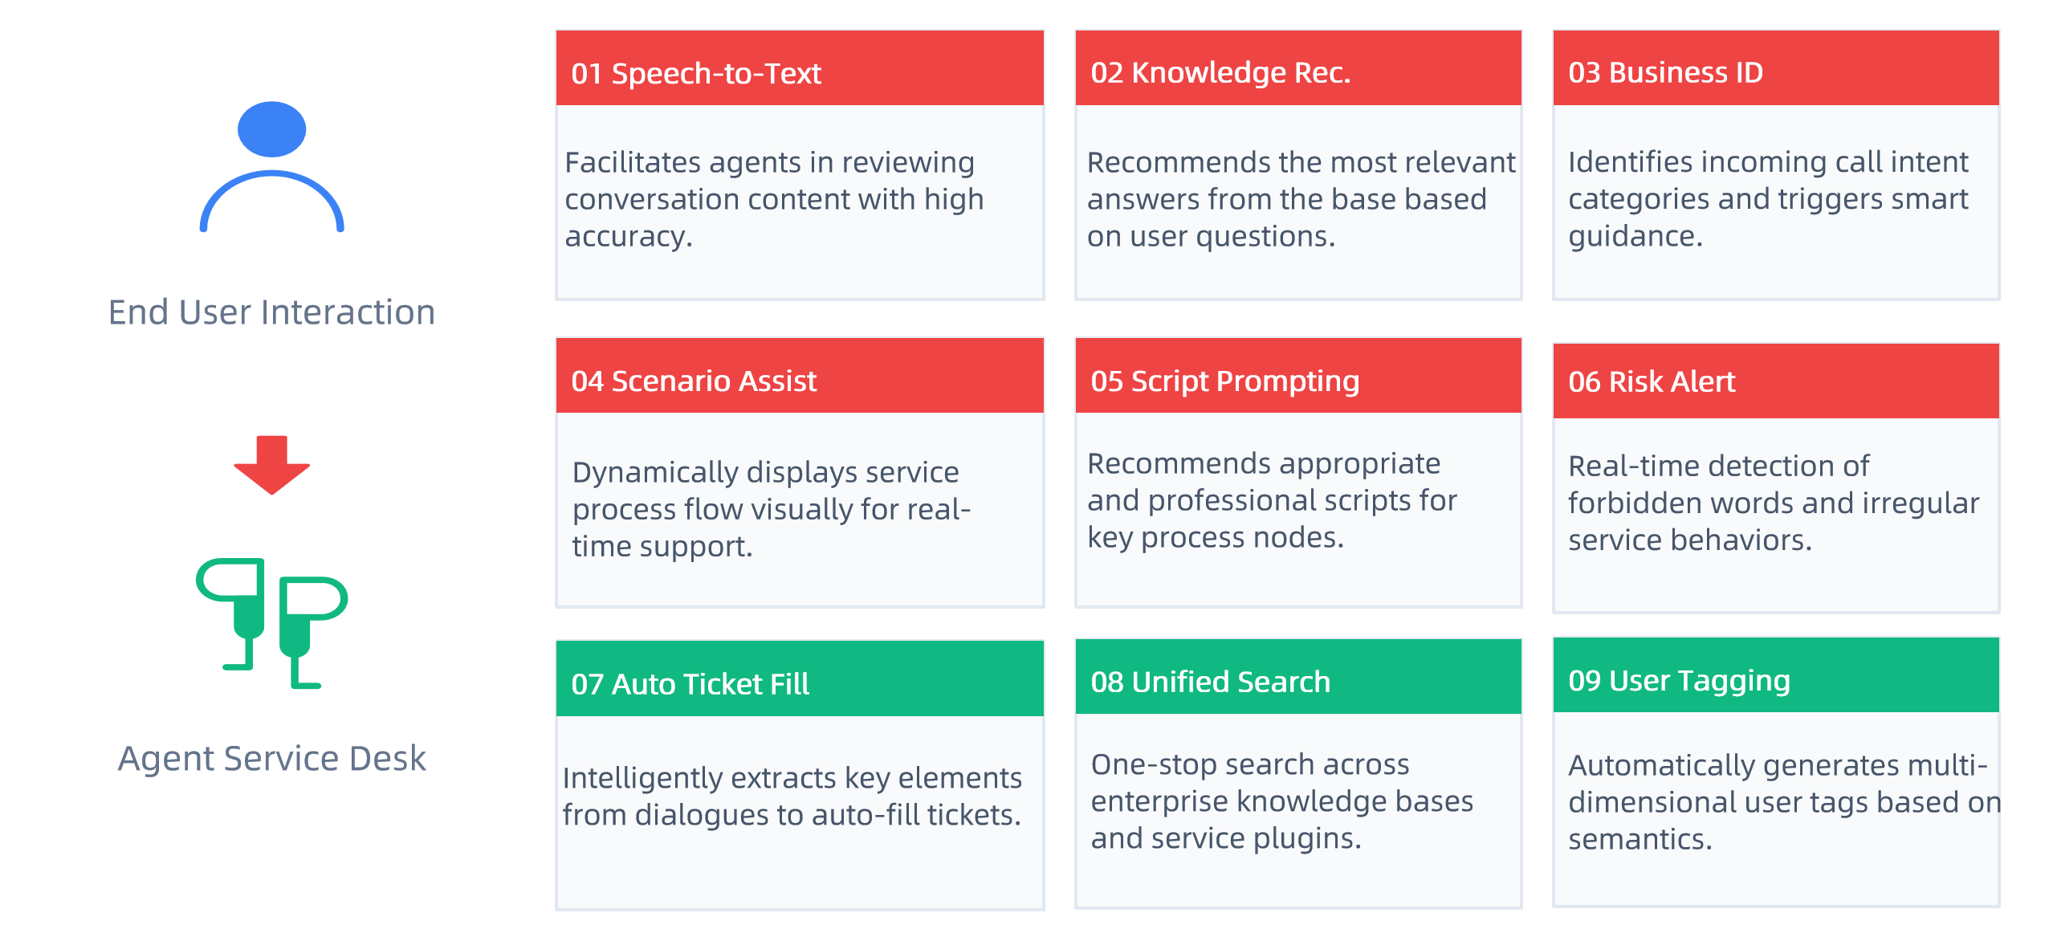Click the 03 Business ID header
The height and width of the screenshot is (925, 2053).
[1776, 68]
